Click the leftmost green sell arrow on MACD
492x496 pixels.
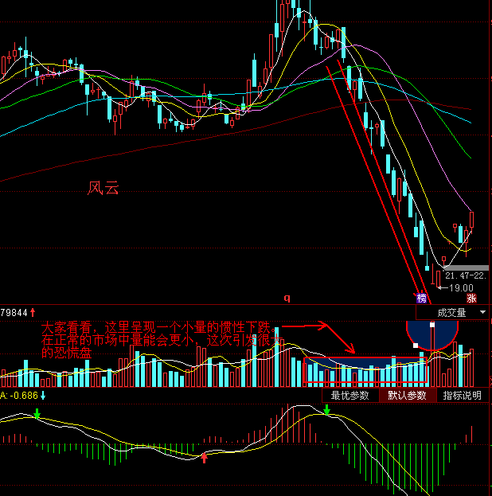point(37,413)
